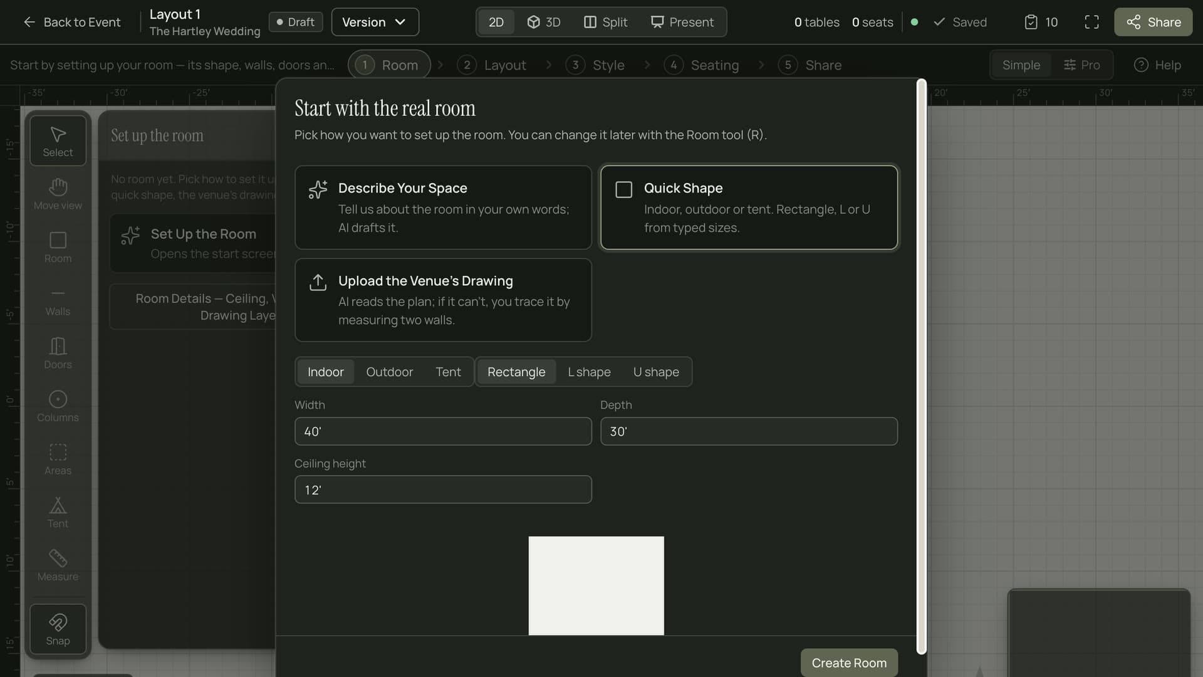This screenshot has width=1203, height=677.
Task: Select the Indoor option
Action: 325,372
